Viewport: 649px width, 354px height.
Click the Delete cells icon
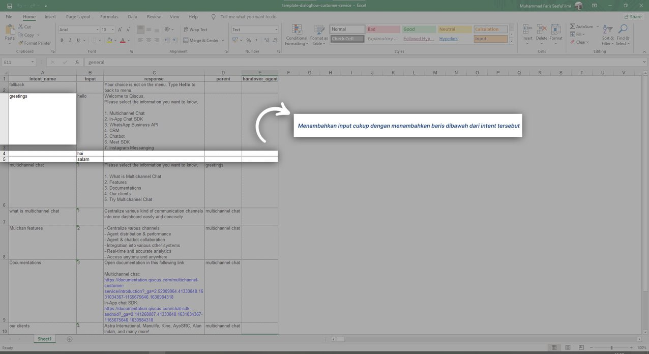(x=541, y=32)
